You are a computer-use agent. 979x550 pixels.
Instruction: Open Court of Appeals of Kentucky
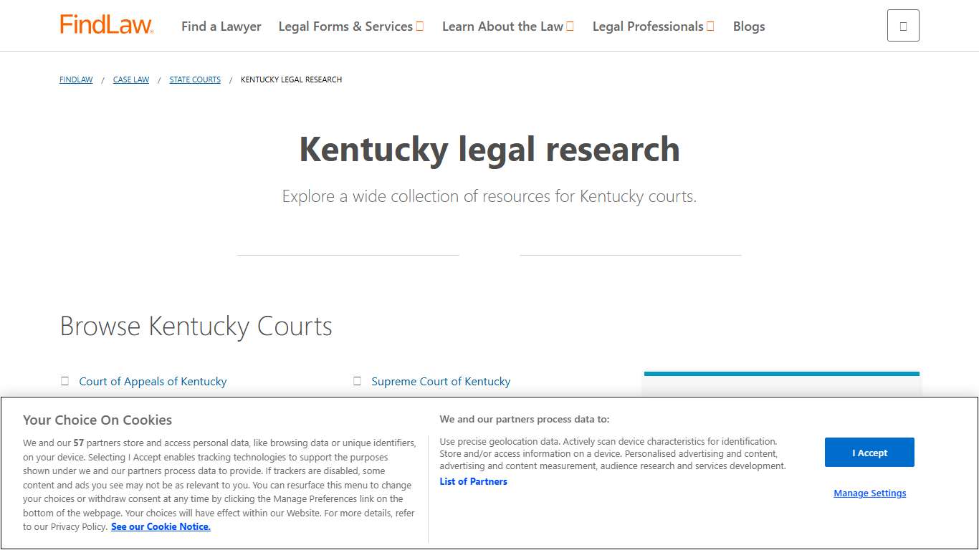tap(153, 381)
